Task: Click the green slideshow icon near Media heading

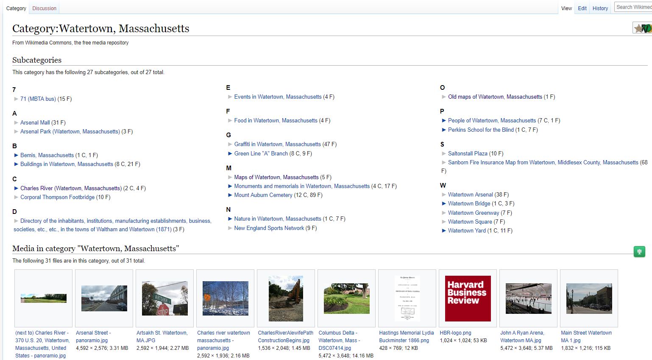Action: click(x=639, y=252)
